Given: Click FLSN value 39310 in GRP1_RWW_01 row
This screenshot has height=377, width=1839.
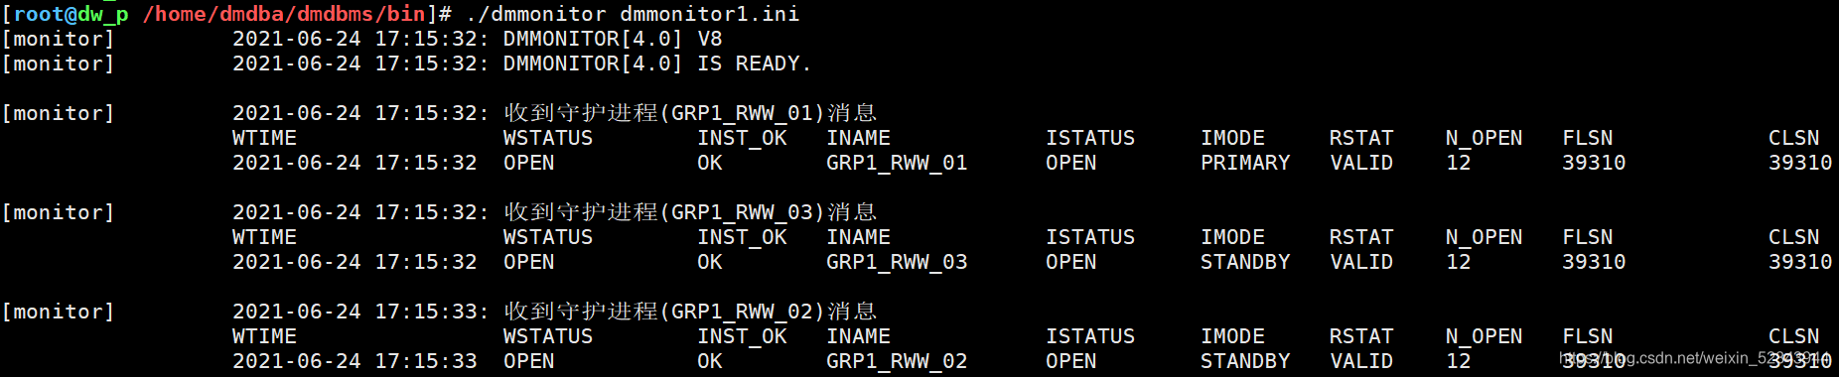Looking at the screenshot, I should pos(1594,163).
